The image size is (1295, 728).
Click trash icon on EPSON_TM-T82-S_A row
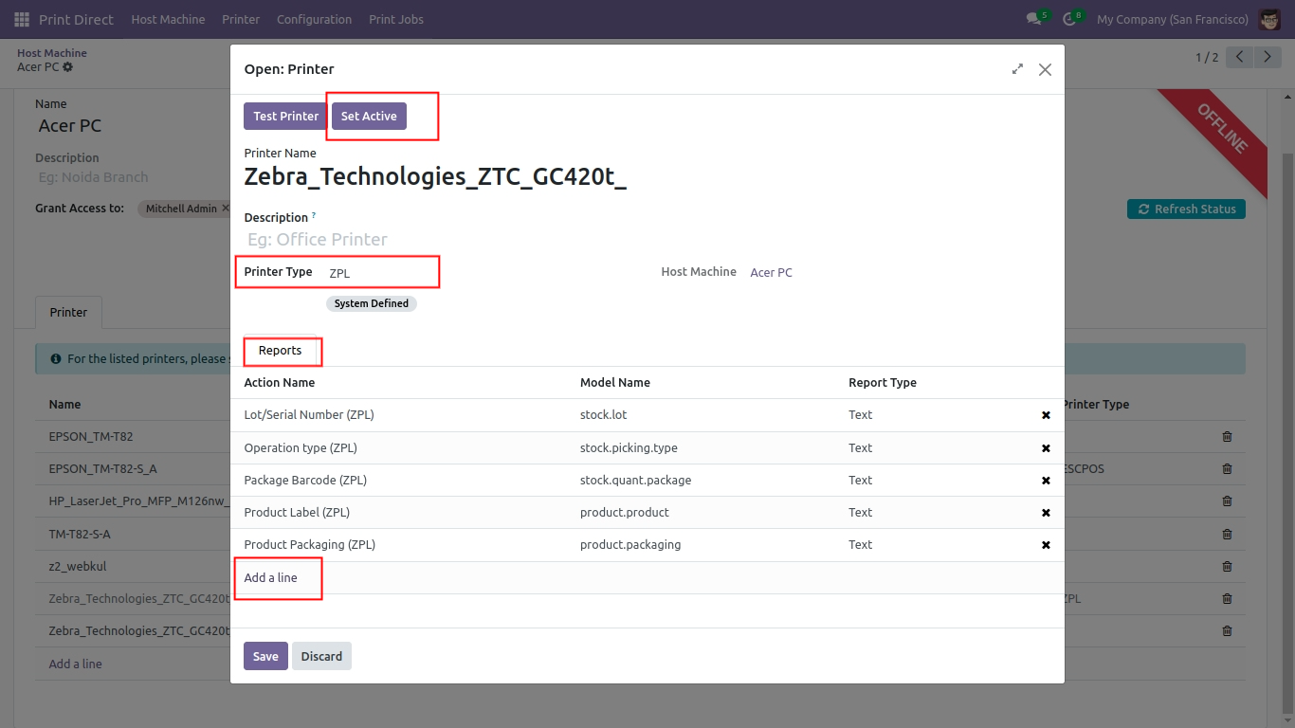click(x=1228, y=469)
